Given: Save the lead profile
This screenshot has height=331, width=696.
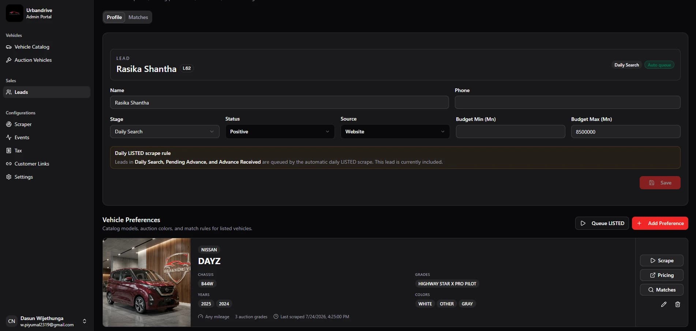Looking at the screenshot, I should (660, 183).
